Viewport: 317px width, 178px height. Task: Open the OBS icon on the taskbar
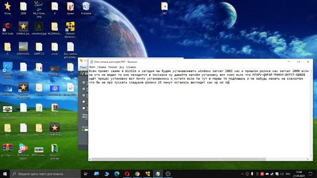point(168,174)
